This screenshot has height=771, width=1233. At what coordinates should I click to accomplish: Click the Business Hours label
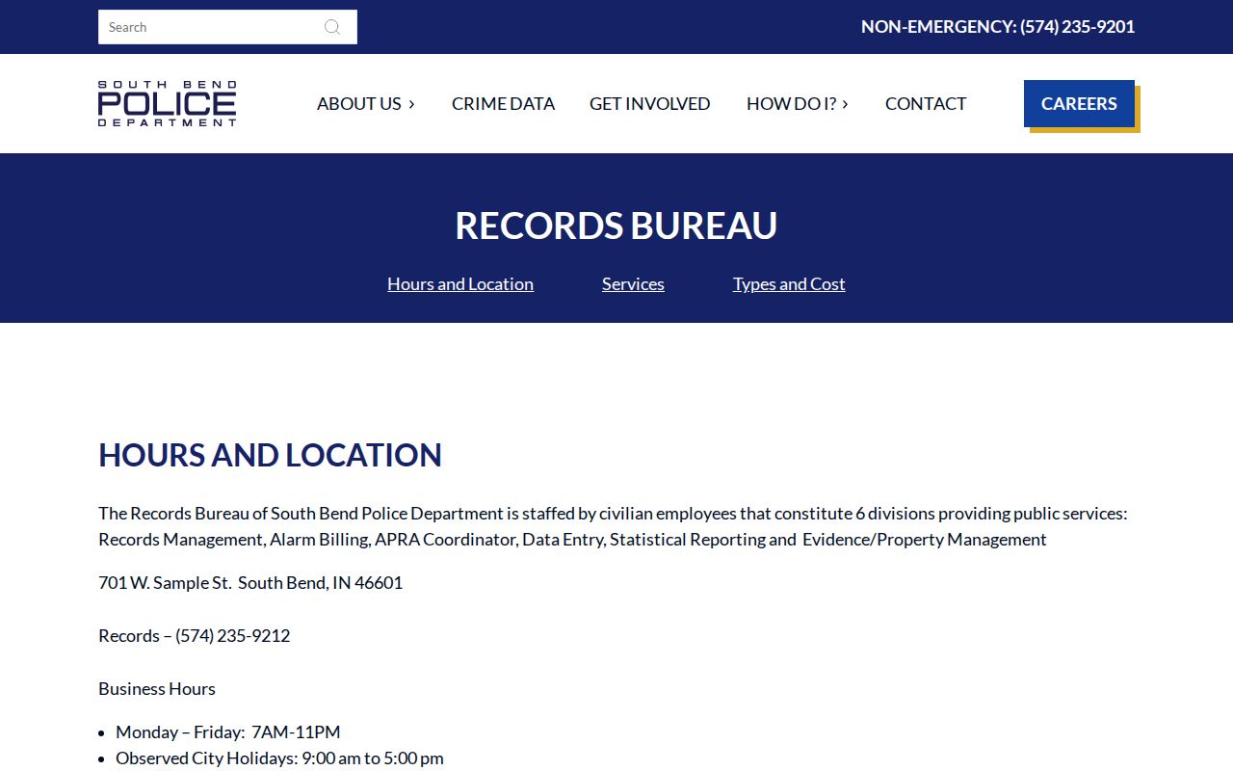pos(157,688)
